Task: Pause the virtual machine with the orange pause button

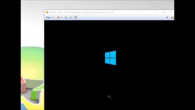Action: coord(58,17)
